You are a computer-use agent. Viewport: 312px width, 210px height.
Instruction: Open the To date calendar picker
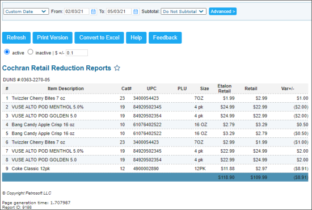click(136, 11)
